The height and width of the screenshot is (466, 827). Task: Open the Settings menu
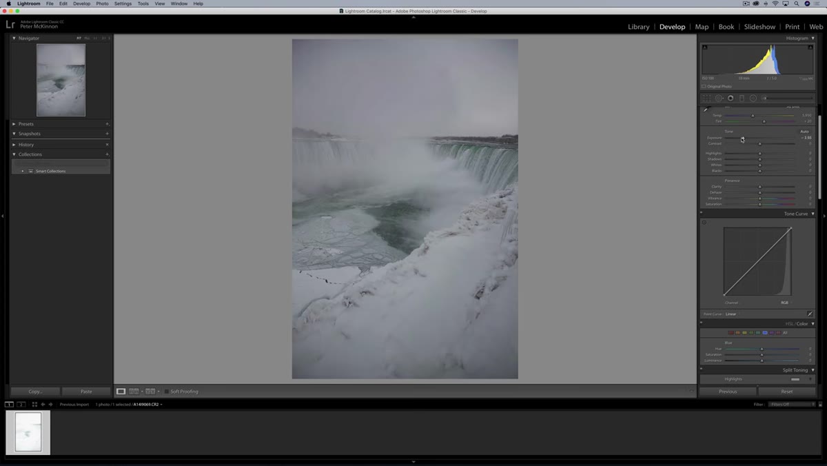(x=123, y=3)
